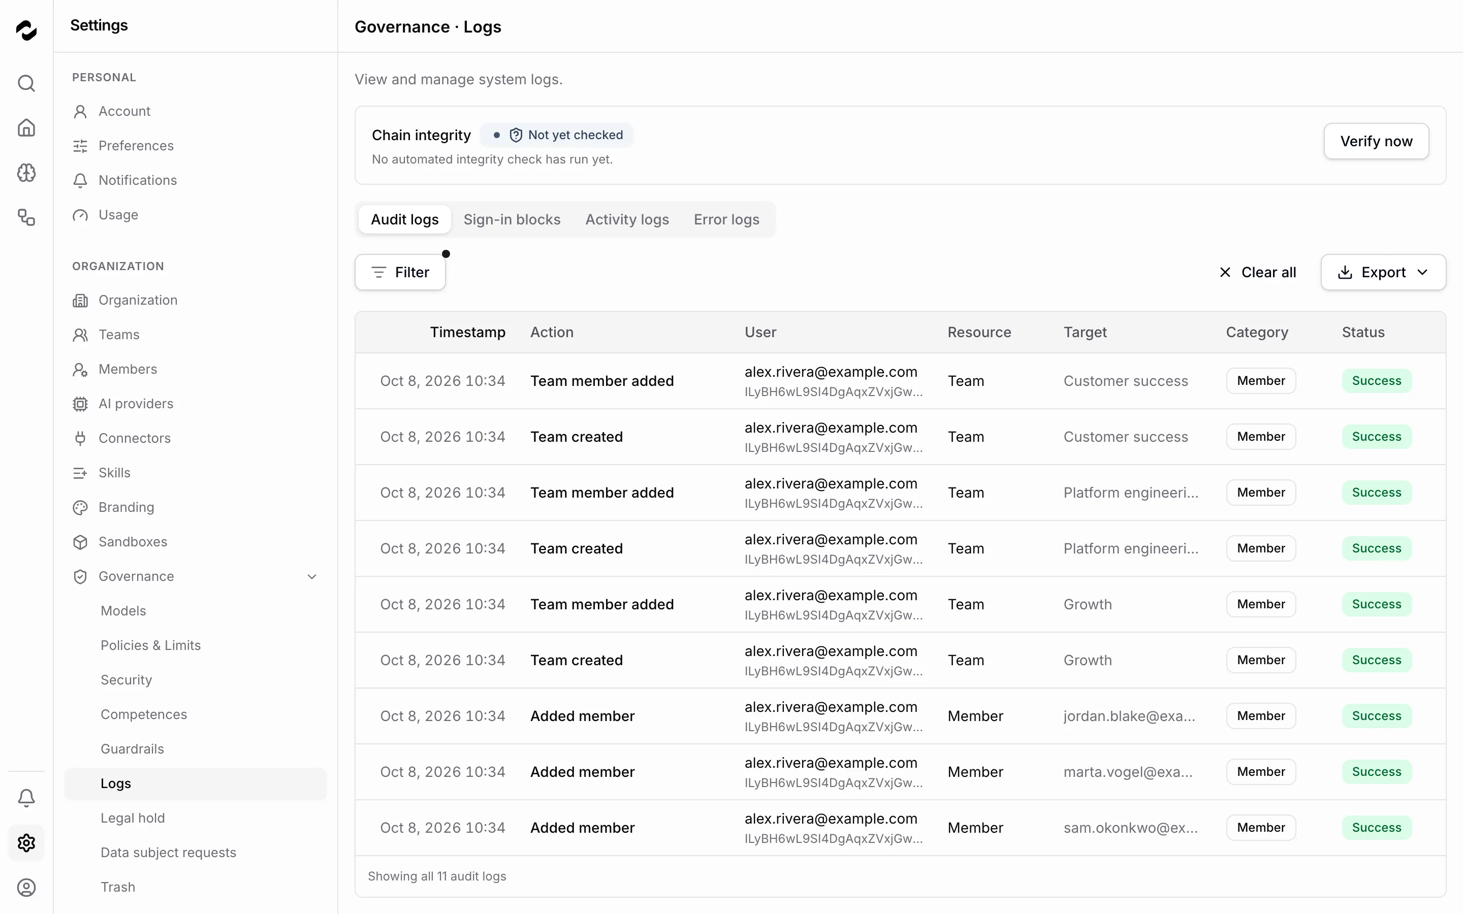Click the app logo at top left

tap(26, 29)
